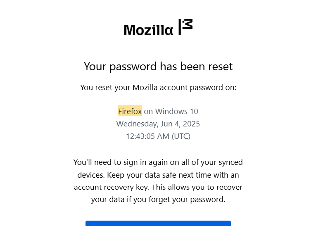Viewport: 323px width, 226px height.
Task: Click 'You reset your Mozilla account password on:' line
Action: (158, 88)
